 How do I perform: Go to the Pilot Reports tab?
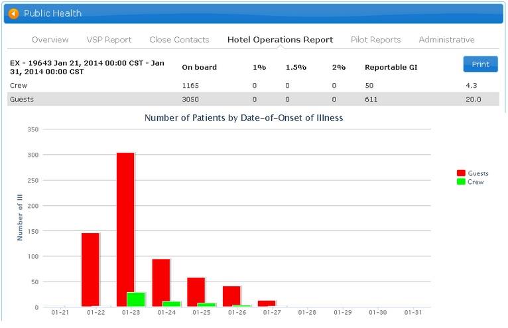(375, 40)
